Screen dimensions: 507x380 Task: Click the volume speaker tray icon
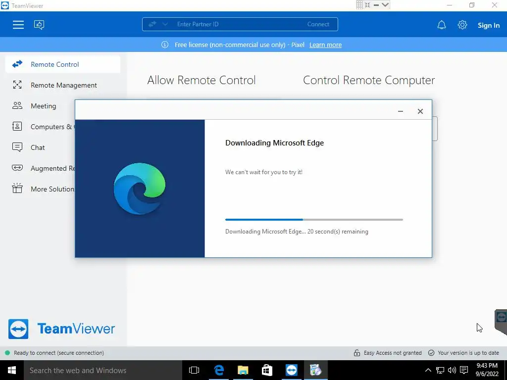coord(452,370)
